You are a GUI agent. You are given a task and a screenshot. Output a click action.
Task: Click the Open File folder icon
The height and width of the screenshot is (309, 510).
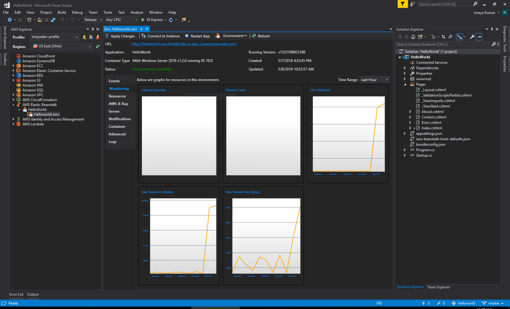click(x=40, y=20)
